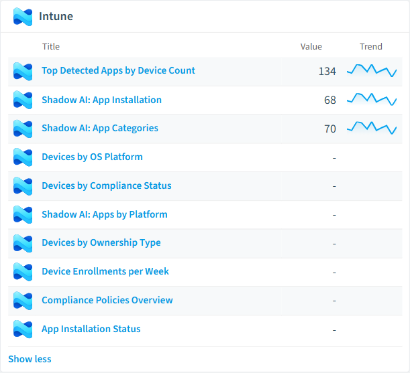
Task: Click icon beside Device Enrollments per Week
Action: pyautogui.click(x=23, y=272)
